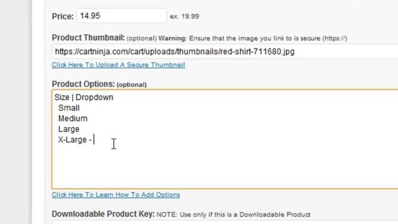The width and height of the screenshot is (398, 224).
Task: Open Click Here To Learn How To Add Options
Action: coord(116,195)
